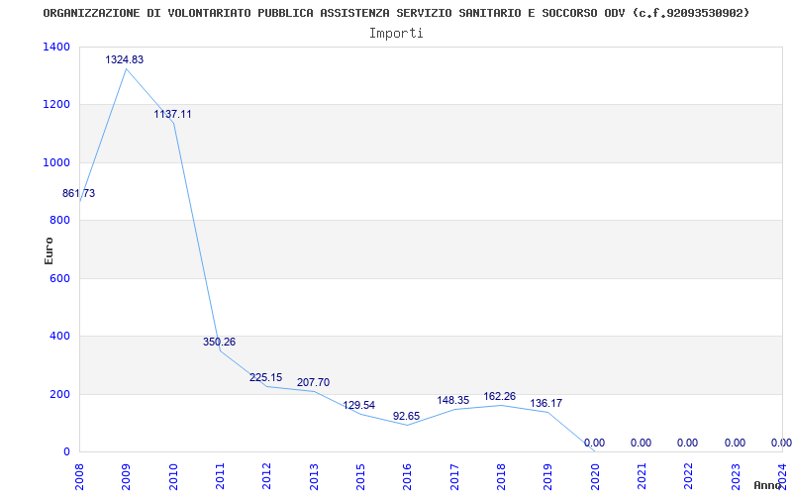Click the 861.73 data label
Viewport: 792px width, 495px height.
[79, 193]
